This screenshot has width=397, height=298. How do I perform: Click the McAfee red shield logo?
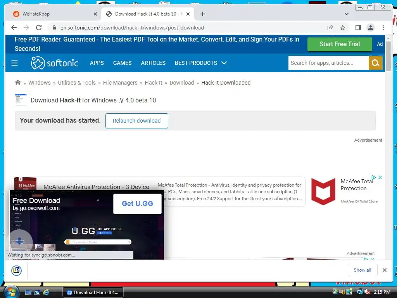pos(323,191)
